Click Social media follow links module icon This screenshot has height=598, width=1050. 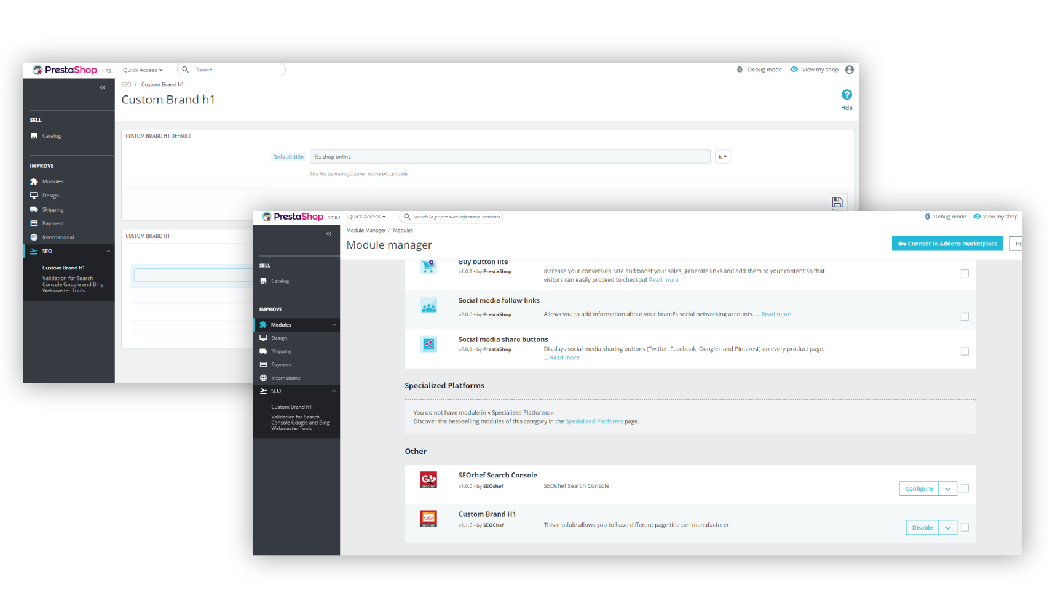[x=428, y=306]
